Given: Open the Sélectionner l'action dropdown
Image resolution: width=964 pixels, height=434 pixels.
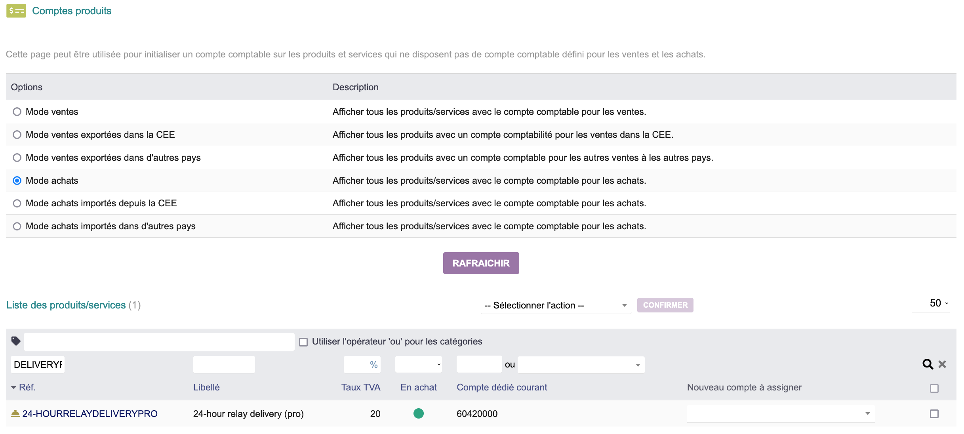Looking at the screenshot, I should 554,305.
